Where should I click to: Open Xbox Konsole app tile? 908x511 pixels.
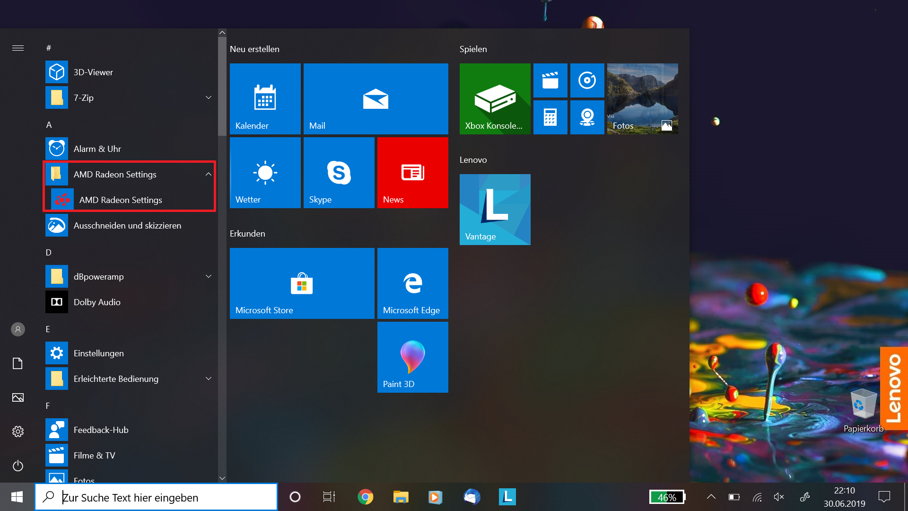[495, 98]
